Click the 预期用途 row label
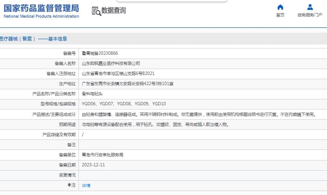Screen dimensions: 327x195 [68, 124]
